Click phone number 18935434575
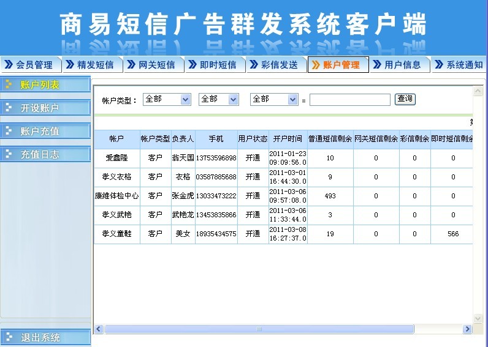Screen dimensions: 488x347 point(216,234)
